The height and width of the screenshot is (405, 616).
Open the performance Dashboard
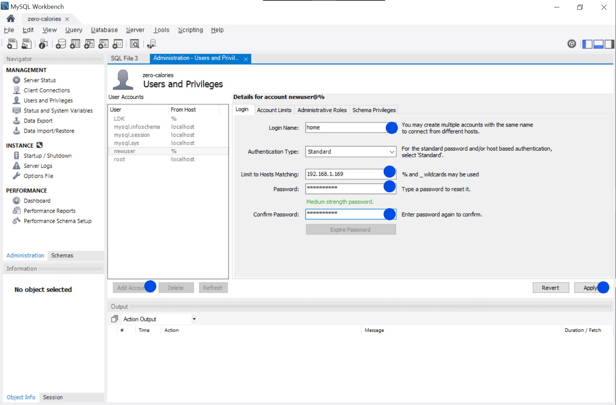click(37, 200)
